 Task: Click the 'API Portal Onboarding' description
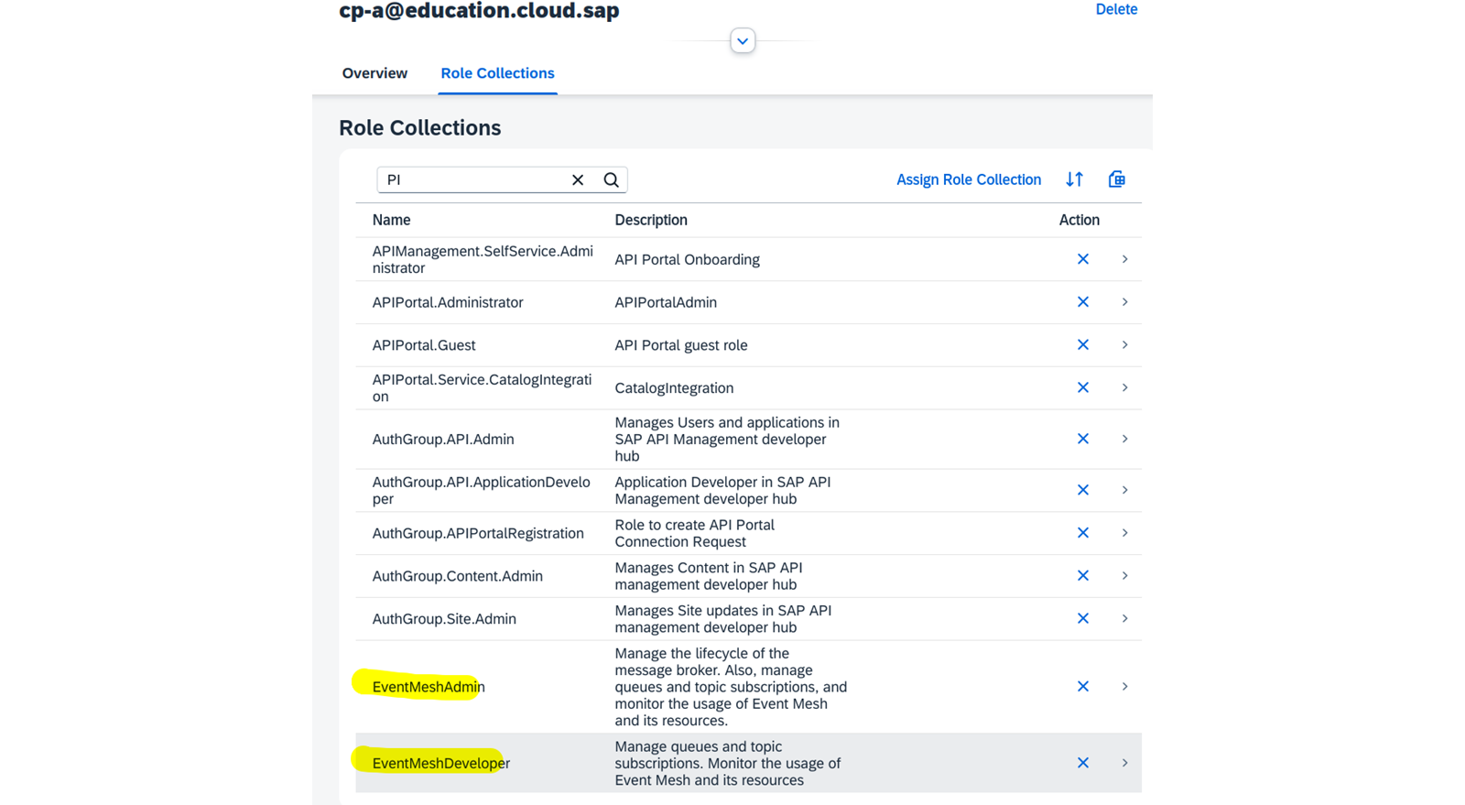point(687,259)
